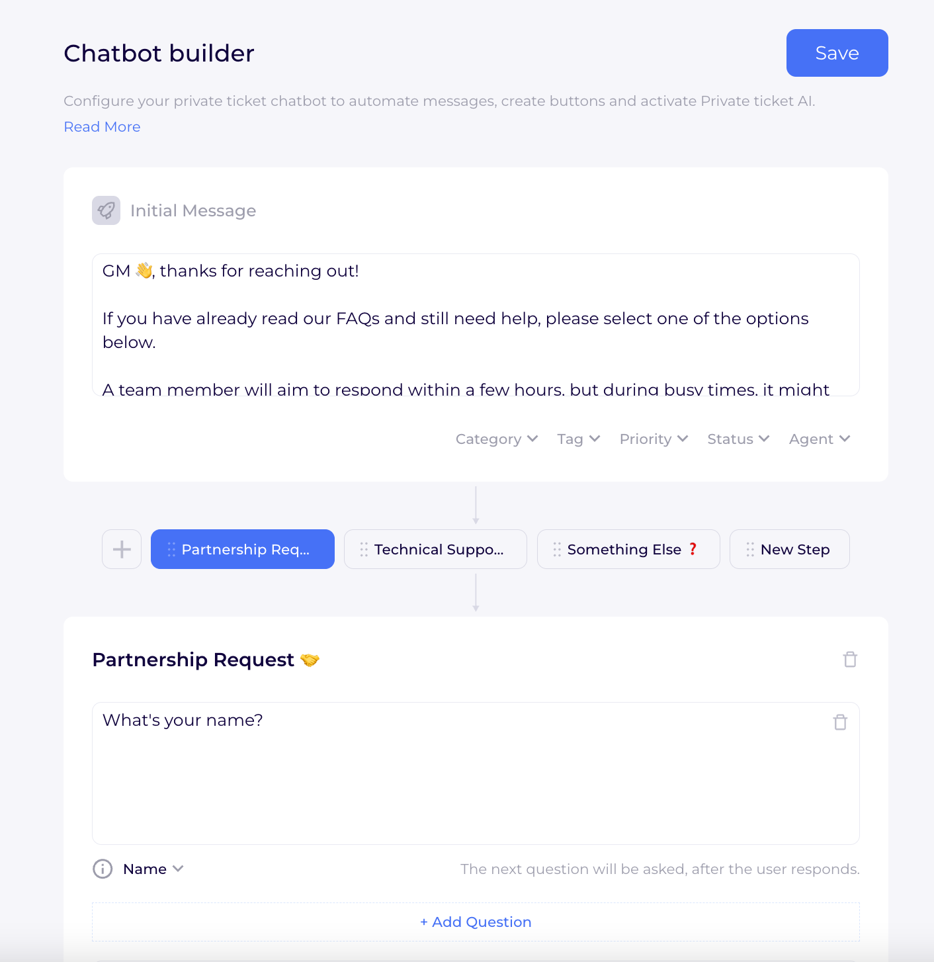
Task: Click the rocket icon beside Initial Message
Action: tap(106, 210)
